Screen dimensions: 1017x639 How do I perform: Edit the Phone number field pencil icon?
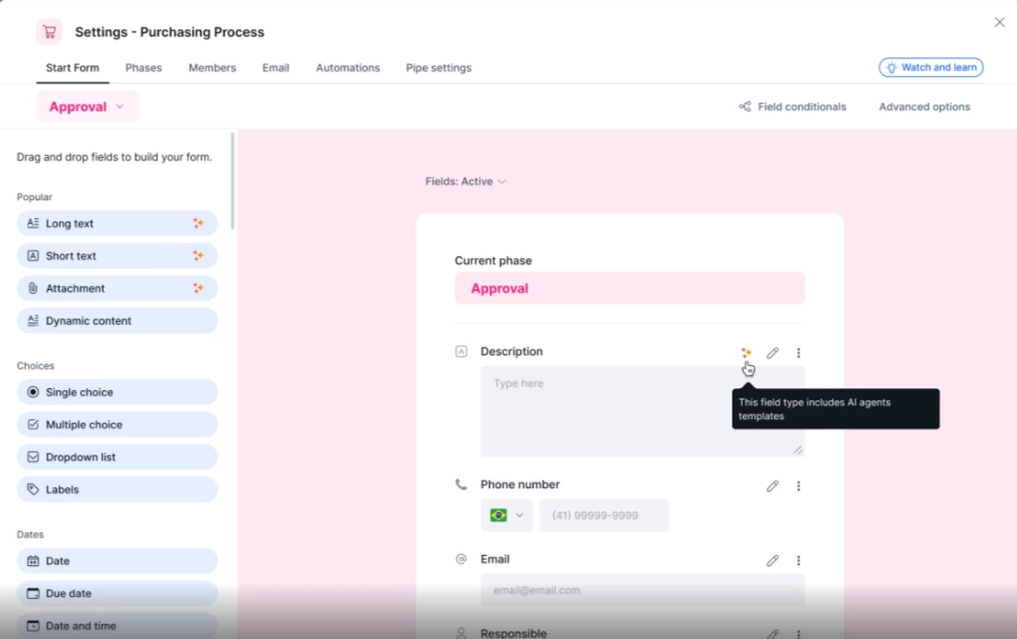[x=773, y=486]
